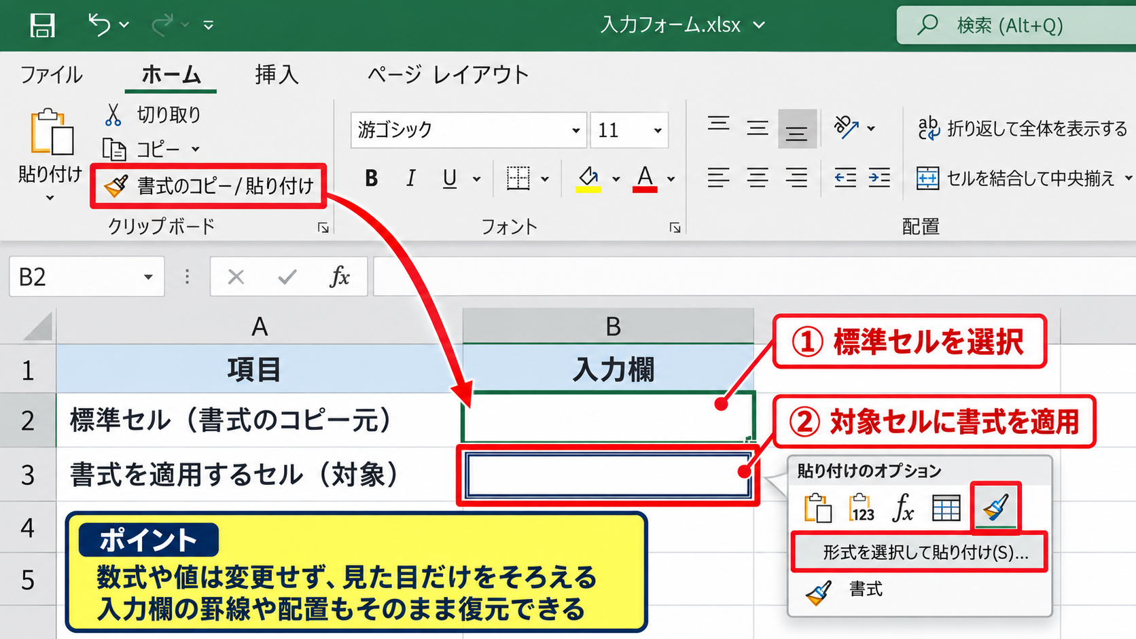Select the paste values 123 icon
Image resolution: width=1136 pixels, height=639 pixels.
point(862,507)
